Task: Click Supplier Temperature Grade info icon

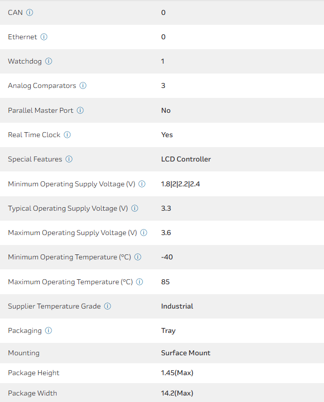Action: coord(108,306)
